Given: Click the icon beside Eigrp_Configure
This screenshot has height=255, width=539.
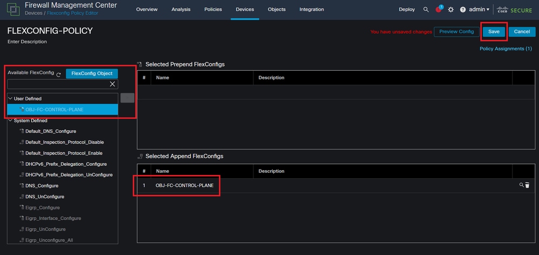Looking at the screenshot, I should point(22,207).
